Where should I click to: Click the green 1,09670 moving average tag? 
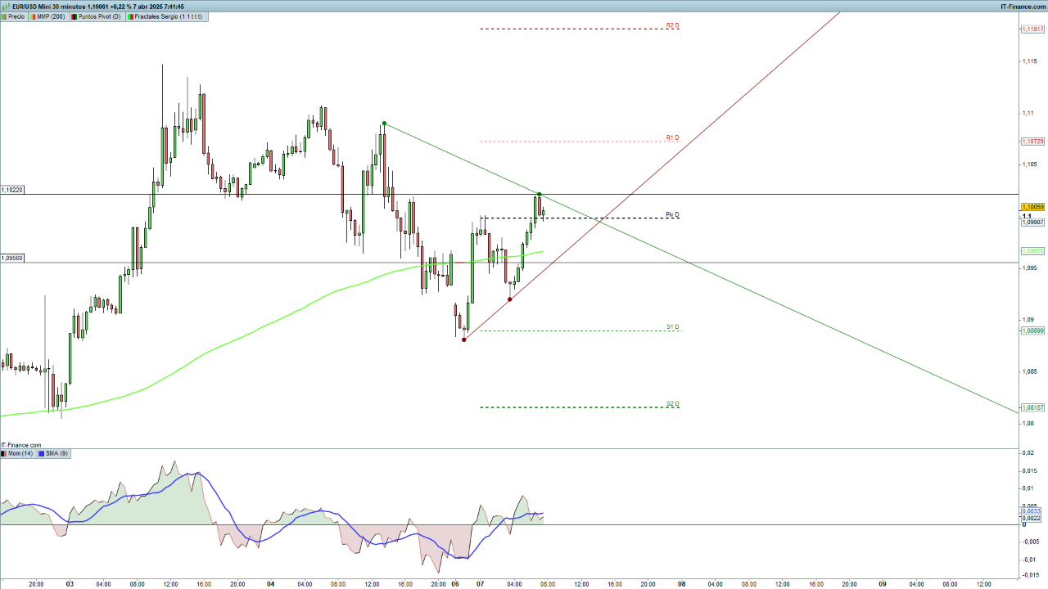click(x=1032, y=251)
